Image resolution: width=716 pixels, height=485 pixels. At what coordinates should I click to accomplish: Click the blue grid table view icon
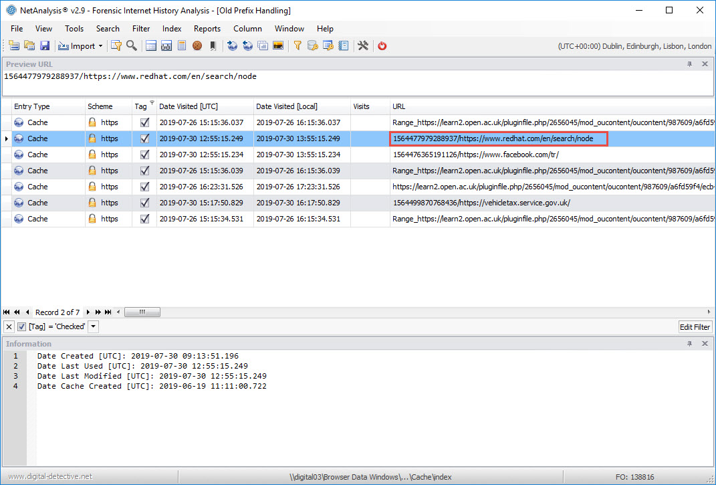coord(151,45)
